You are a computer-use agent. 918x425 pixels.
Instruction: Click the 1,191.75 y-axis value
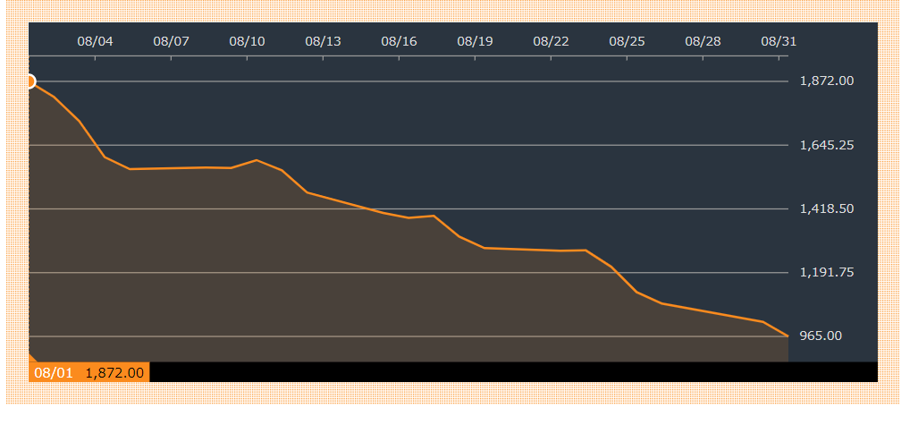[x=827, y=272]
